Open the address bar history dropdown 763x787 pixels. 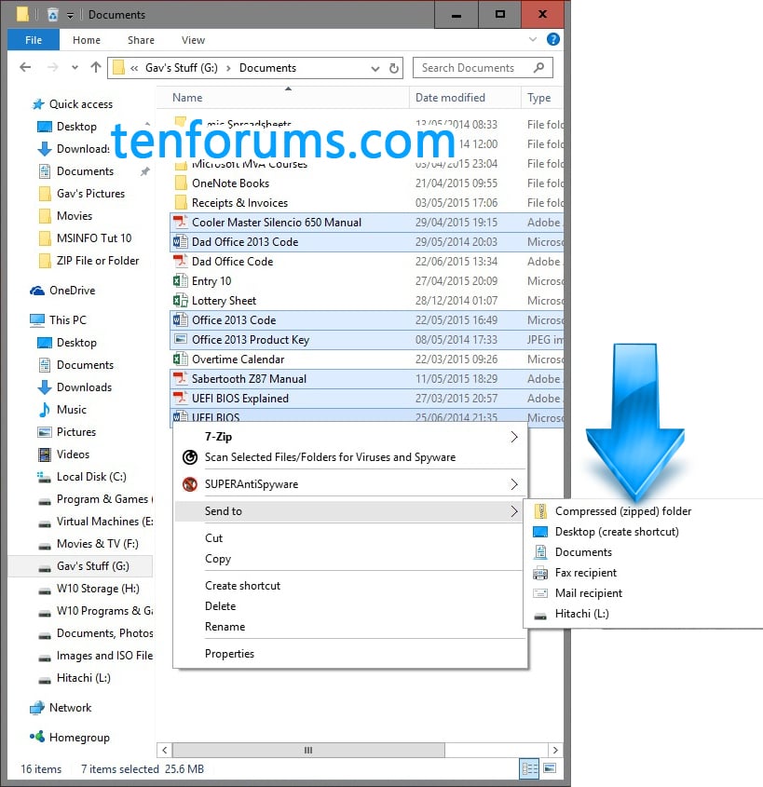[375, 68]
